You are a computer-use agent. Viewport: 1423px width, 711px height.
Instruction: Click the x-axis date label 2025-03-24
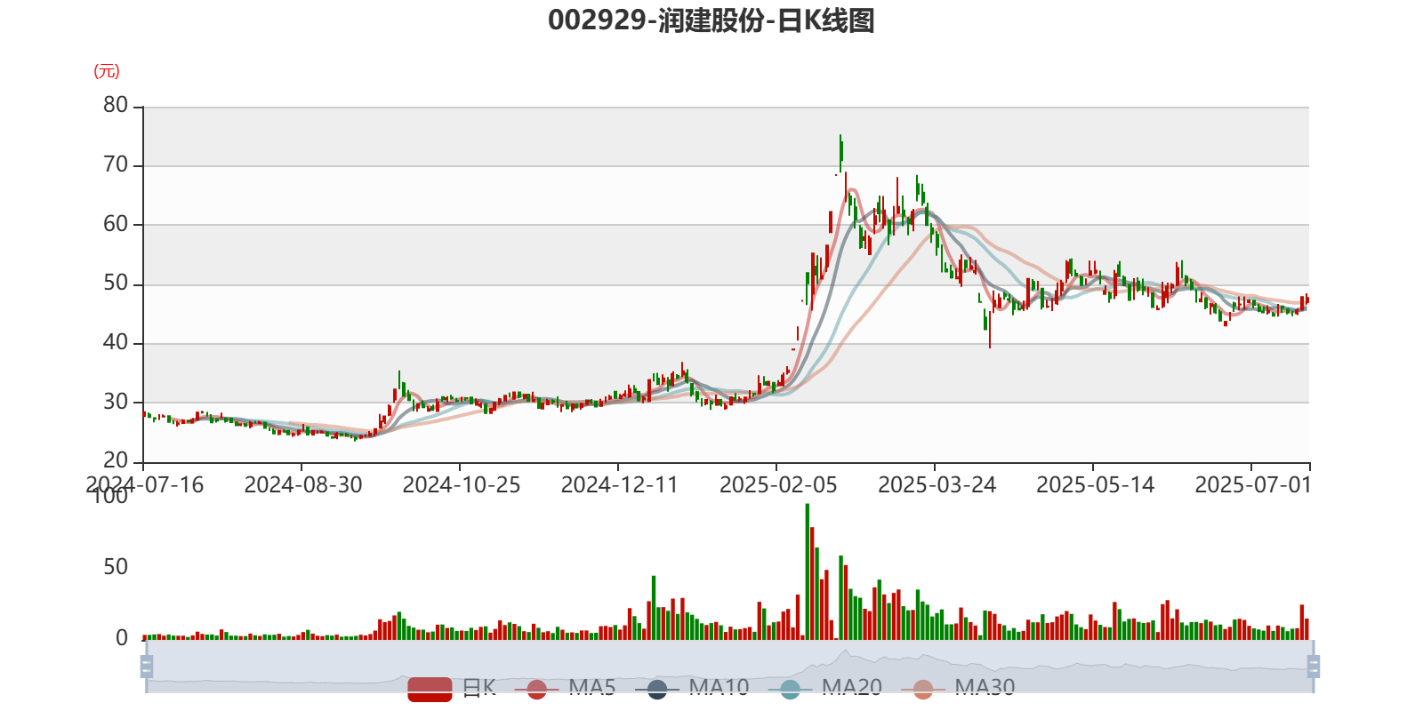pyautogui.click(x=937, y=485)
